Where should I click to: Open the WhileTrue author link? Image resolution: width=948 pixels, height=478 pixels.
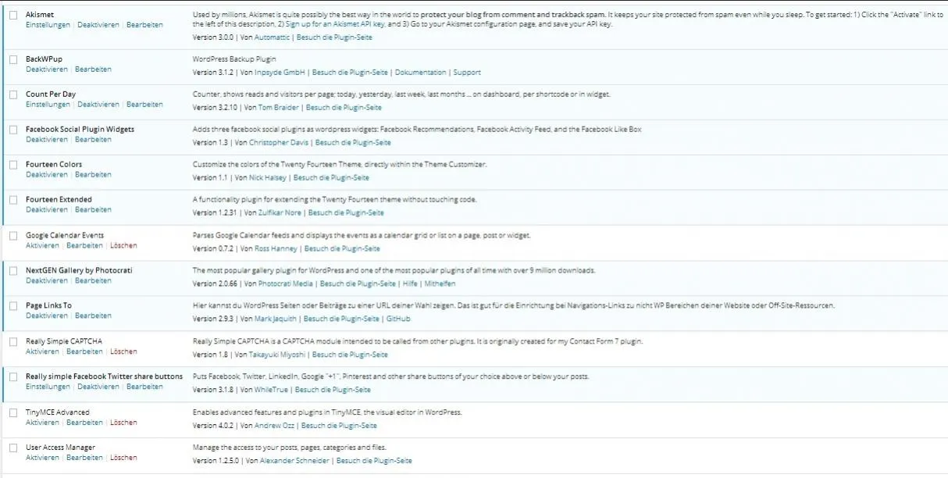tap(271, 390)
